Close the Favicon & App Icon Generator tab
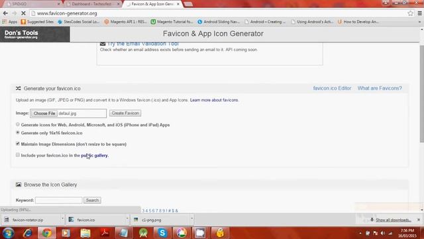This screenshot has height=239, width=424. pos(178,4)
